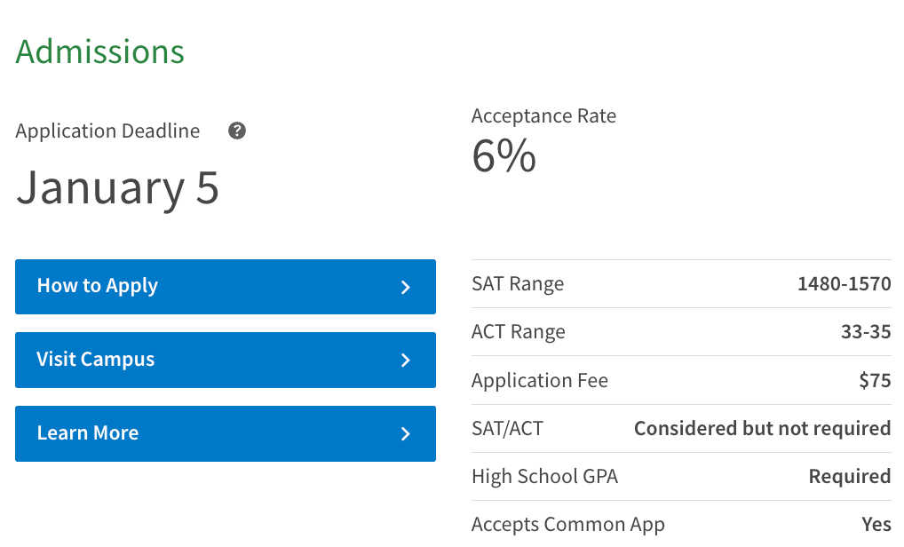
Task: Click the Acceptance Rate label
Action: (543, 115)
